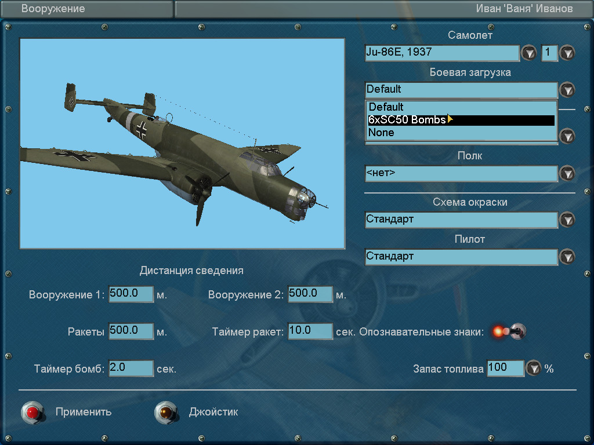Image resolution: width=594 pixels, height=445 pixels.
Task: Click the Ju-86E aircraft 3D preview
Action: point(182,144)
